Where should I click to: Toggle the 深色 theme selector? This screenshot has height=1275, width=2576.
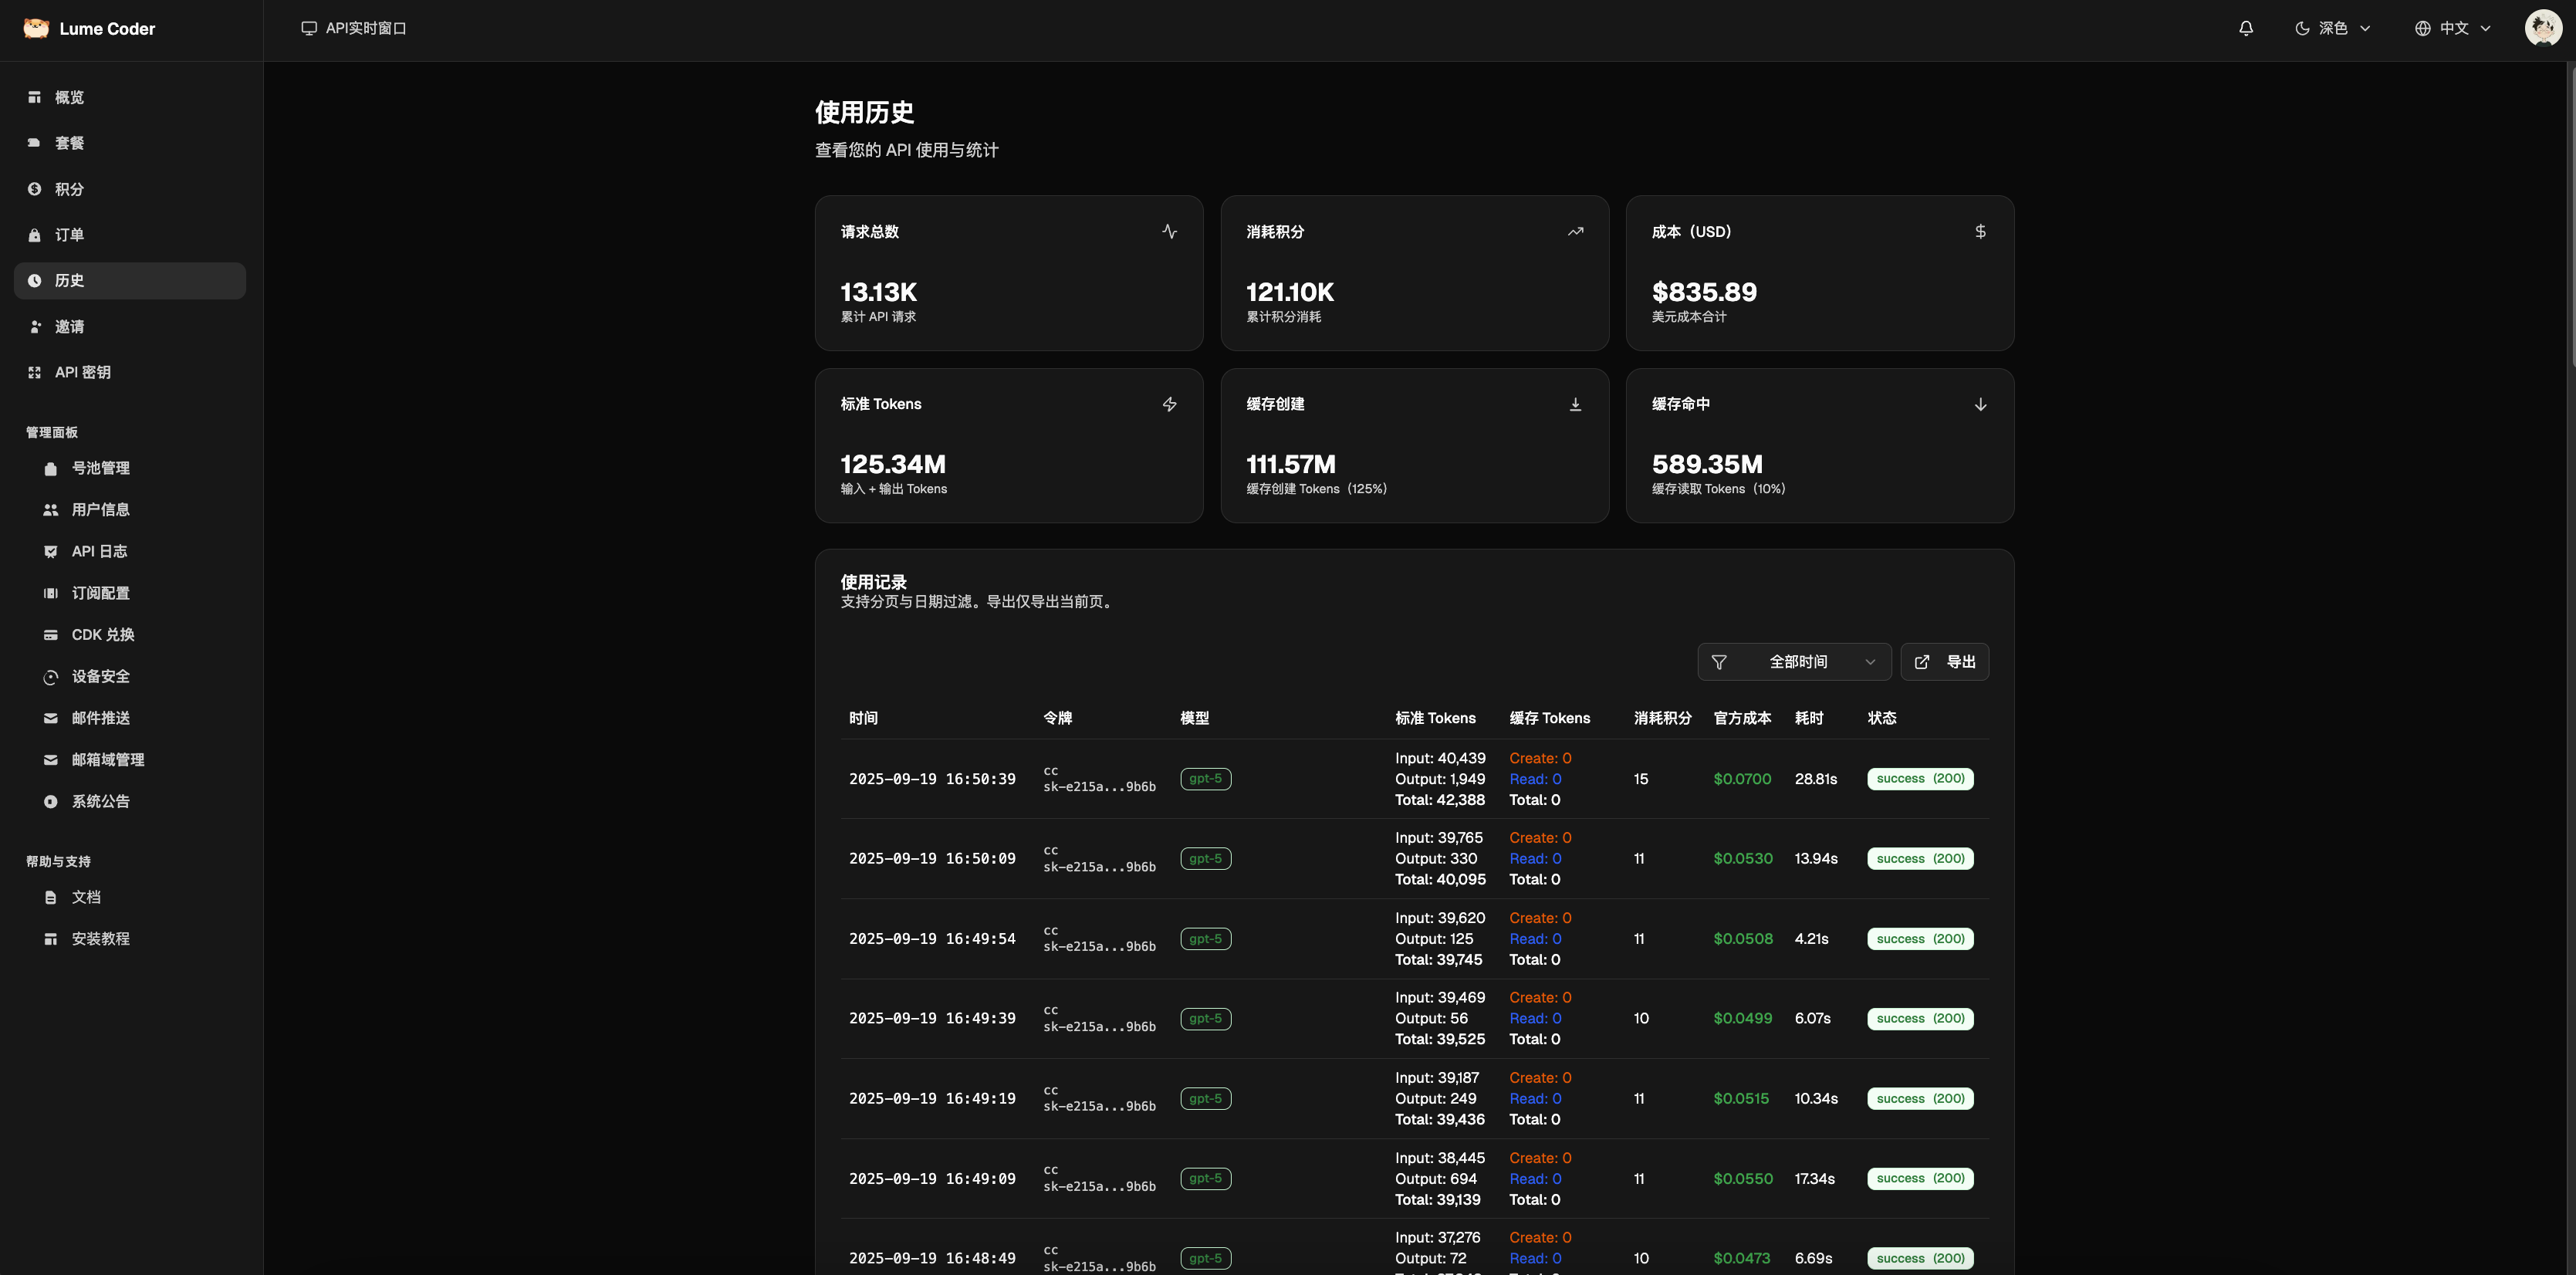click(2332, 28)
